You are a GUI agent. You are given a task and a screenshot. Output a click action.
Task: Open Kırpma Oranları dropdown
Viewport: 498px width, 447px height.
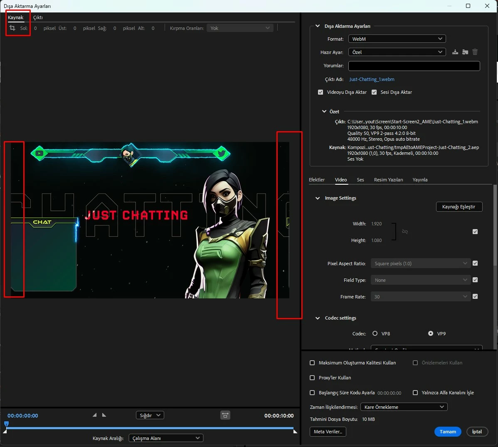pos(240,28)
